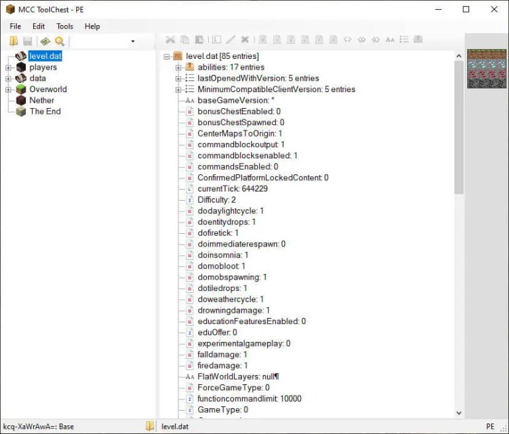
Task: Select the bonusChestEnabled: 0 entry
Action: pyautogui.click(x=239, y=111)
